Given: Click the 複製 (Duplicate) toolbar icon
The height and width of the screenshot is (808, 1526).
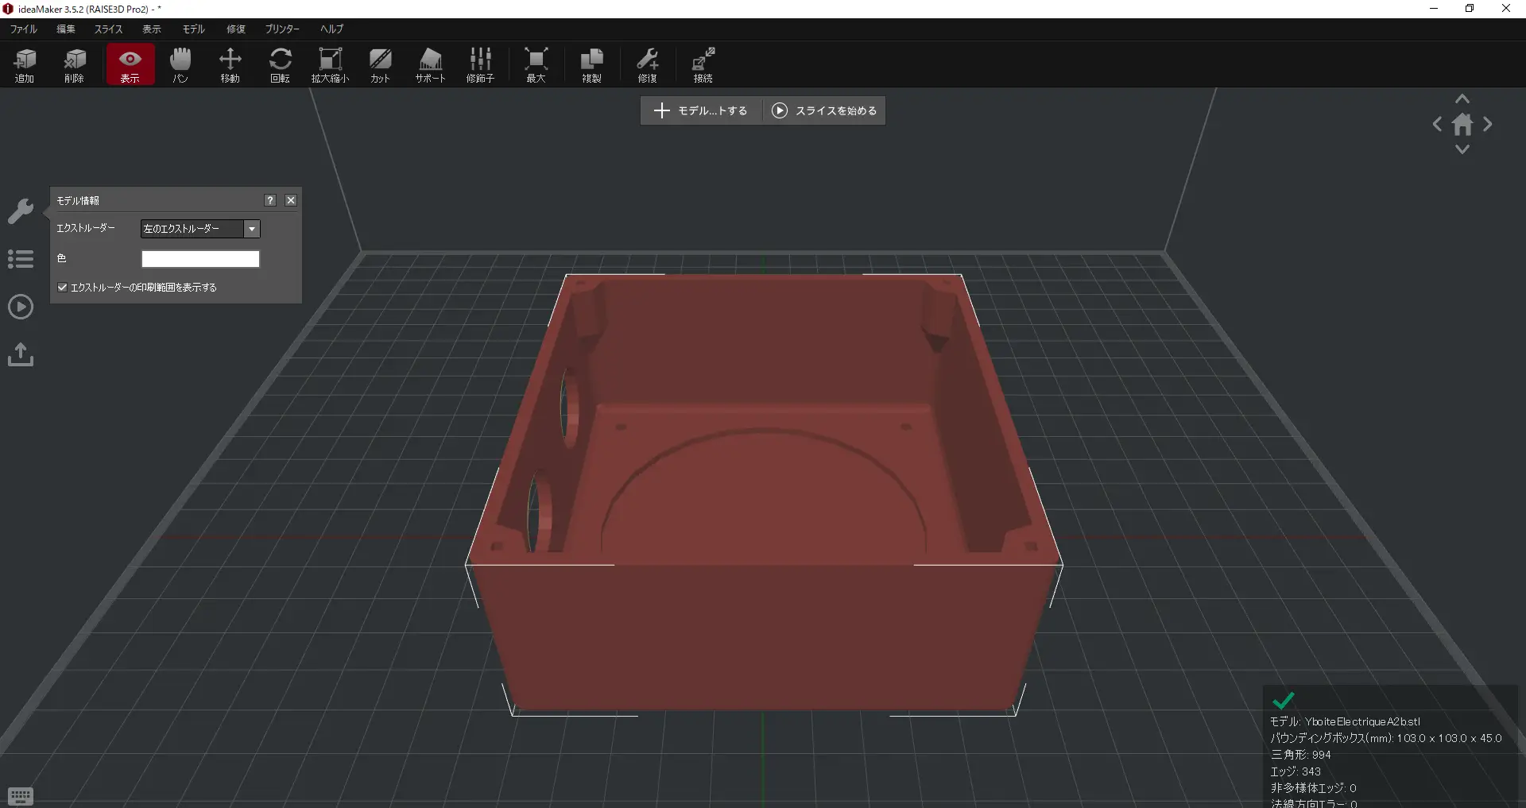Looking at the screenshot, I should 591,64.
